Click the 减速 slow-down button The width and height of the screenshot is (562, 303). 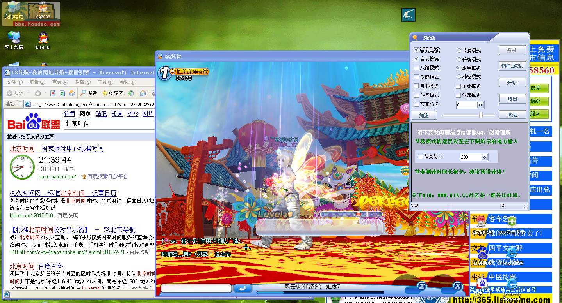click(x=512, y=115)
